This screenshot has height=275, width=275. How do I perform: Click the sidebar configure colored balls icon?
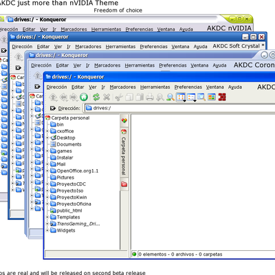124,120
